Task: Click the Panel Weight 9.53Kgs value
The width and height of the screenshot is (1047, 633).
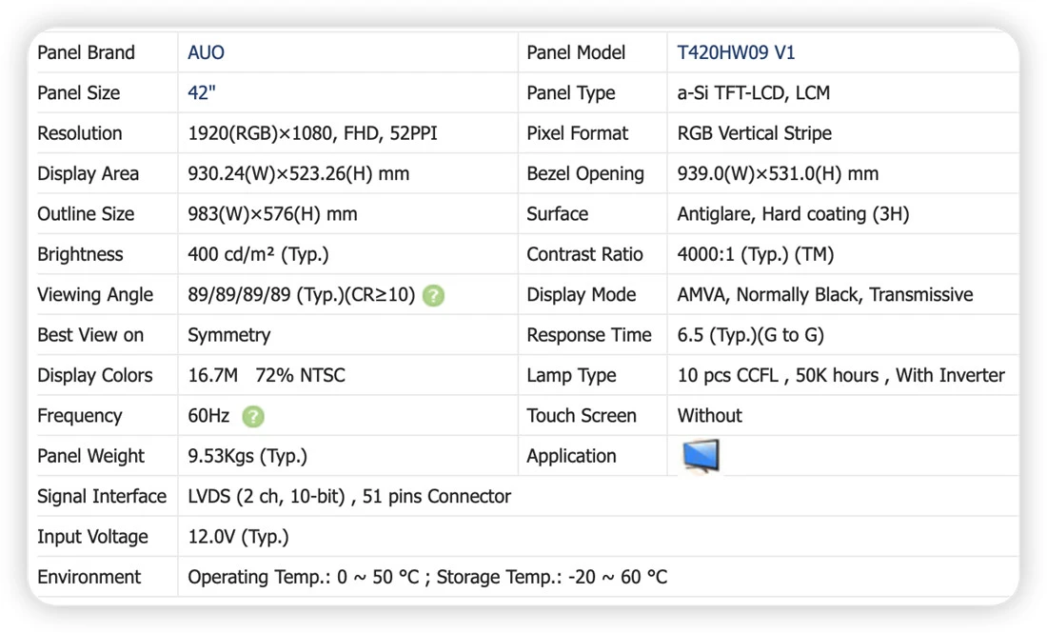Action: point(247,456)
